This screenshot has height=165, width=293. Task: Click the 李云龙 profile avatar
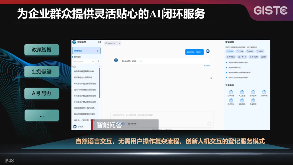75,127
